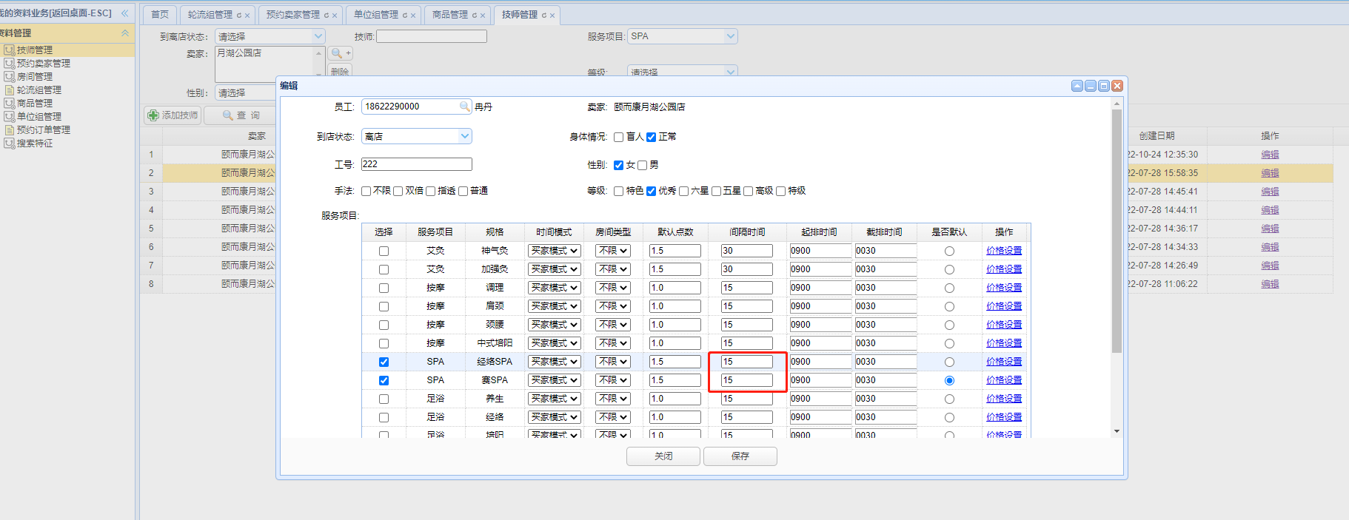
Task: Switch to the 商品管理 tab
Action: (x=450, y=15)
